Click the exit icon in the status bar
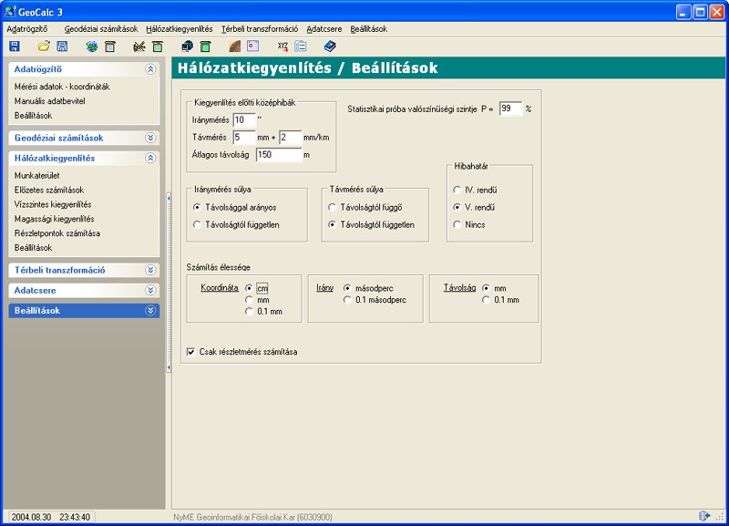 point(704,516)
